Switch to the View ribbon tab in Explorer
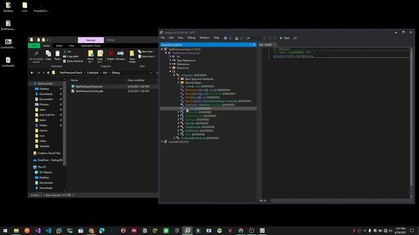Screen dimensions: 419x235 (x=71, y=46)
